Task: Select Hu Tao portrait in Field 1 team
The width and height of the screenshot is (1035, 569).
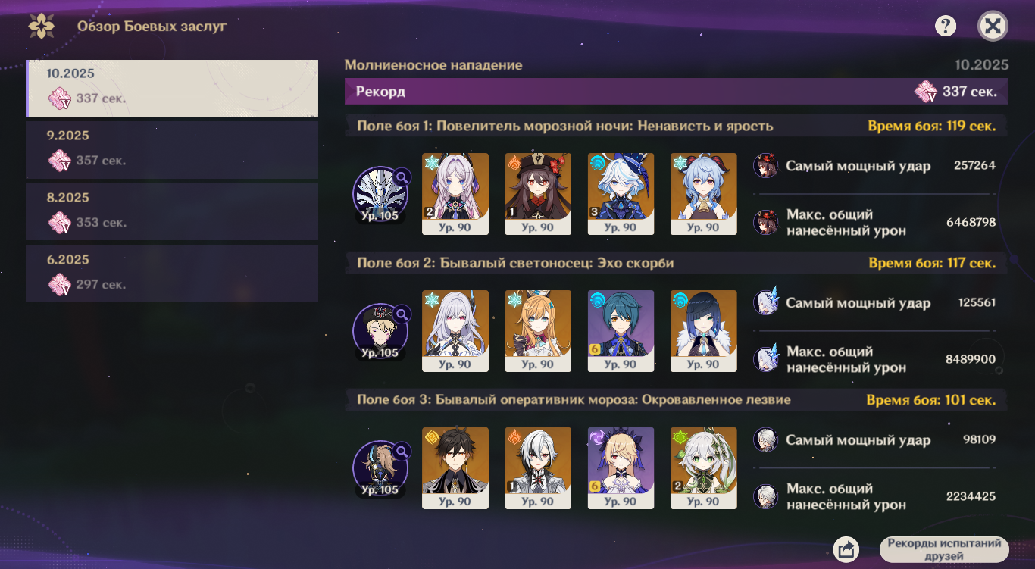Action: click(x=538, y=194)
